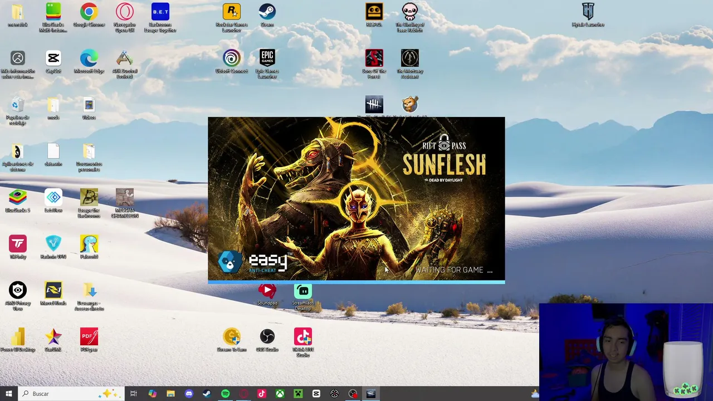Image resolution: width=713 pixels, height=401 pixels.
Task: Open Ubisoft Connect desktop shortcut
Action: point(232,62)
